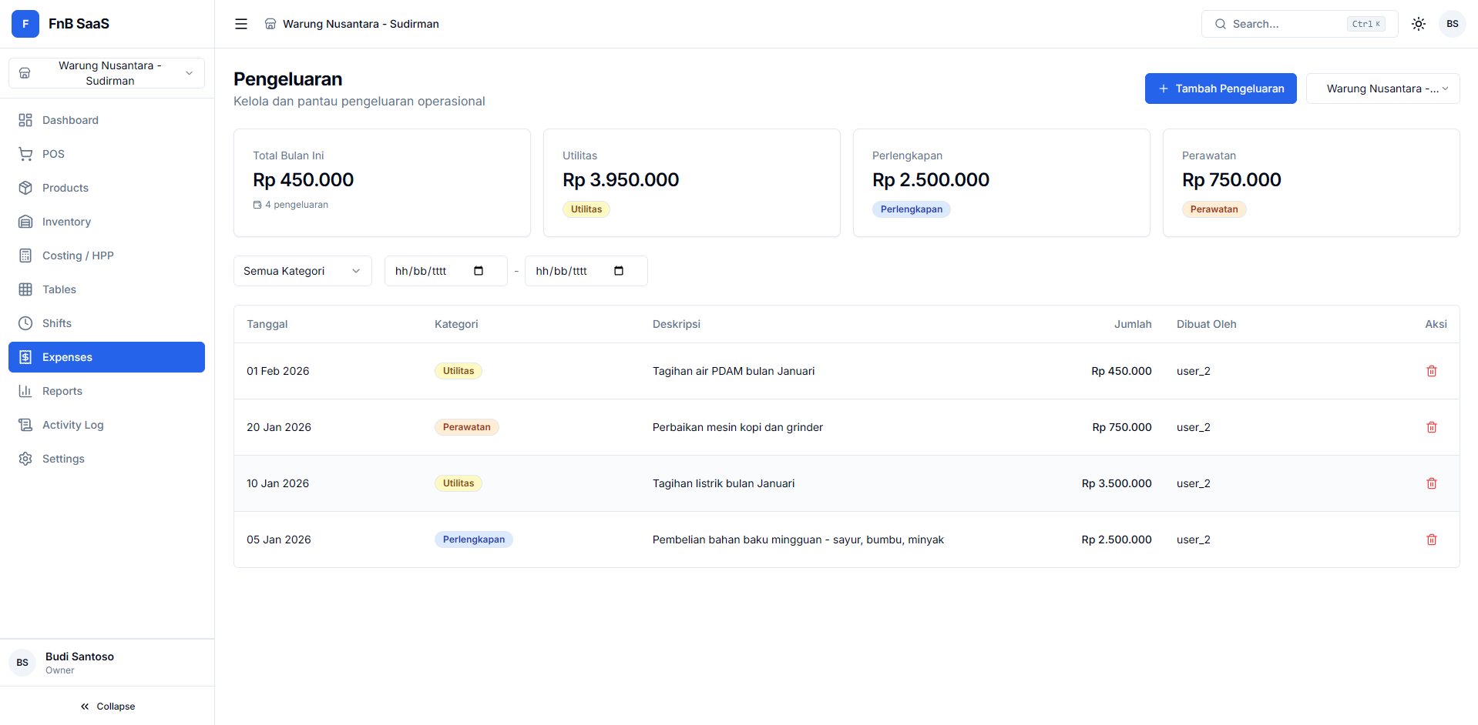The height and width of the screenshot is (725, 1478).
Task: Delete the Tagihan air PDAM expense
Action: pos(1431,371)
